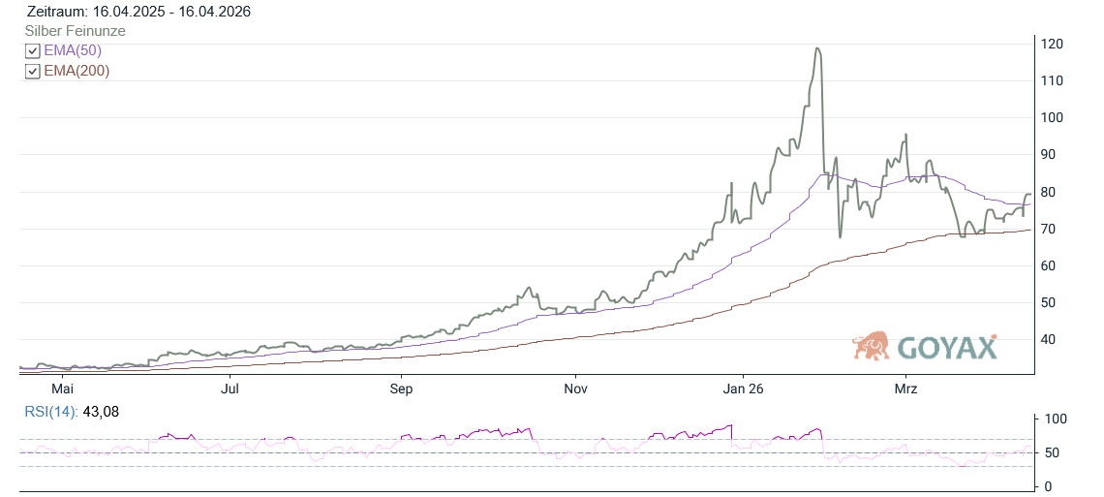
Task: Click the Jul label on time axis
Action: 230,388
